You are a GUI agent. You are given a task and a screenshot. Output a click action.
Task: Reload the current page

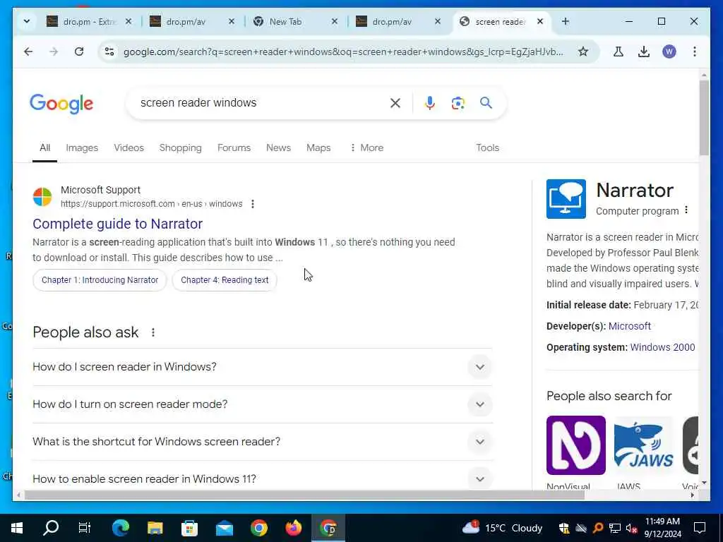point(79,52)
